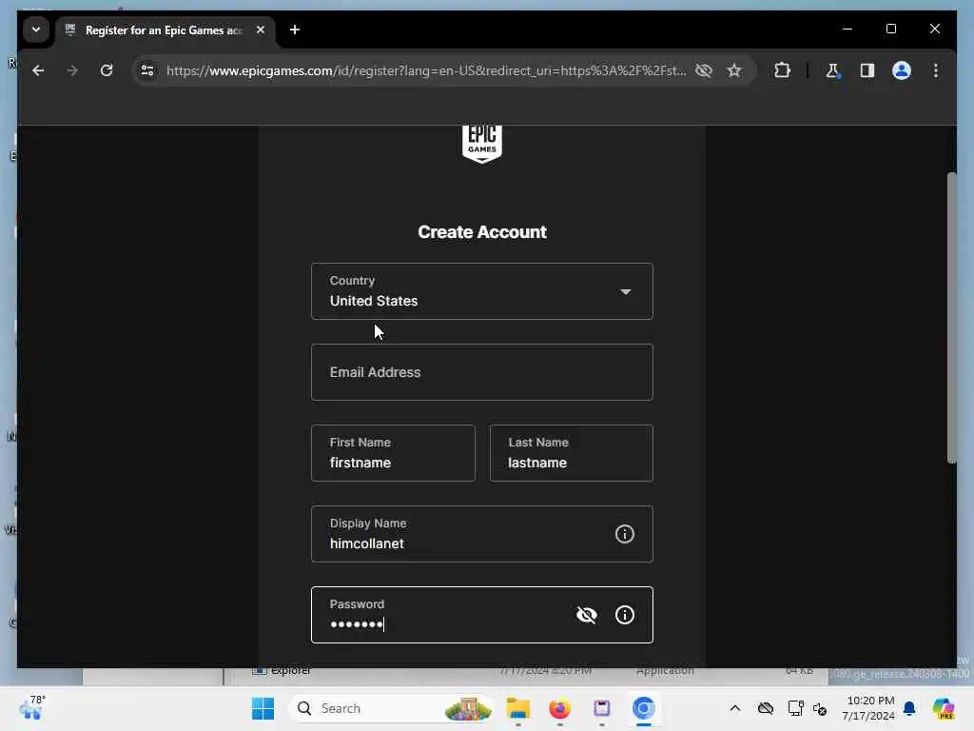
Task: Open File Explorer from taskbar
Action: click(518, 708)
